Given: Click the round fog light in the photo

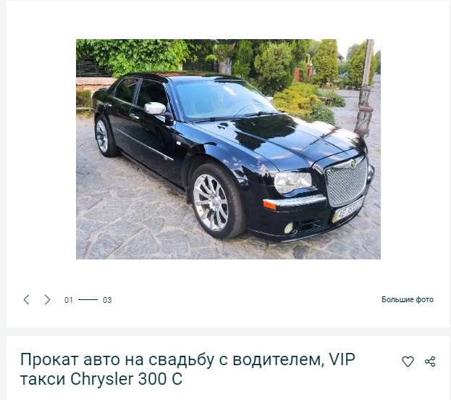Looking at the screenshot, I should coord(289,228).
